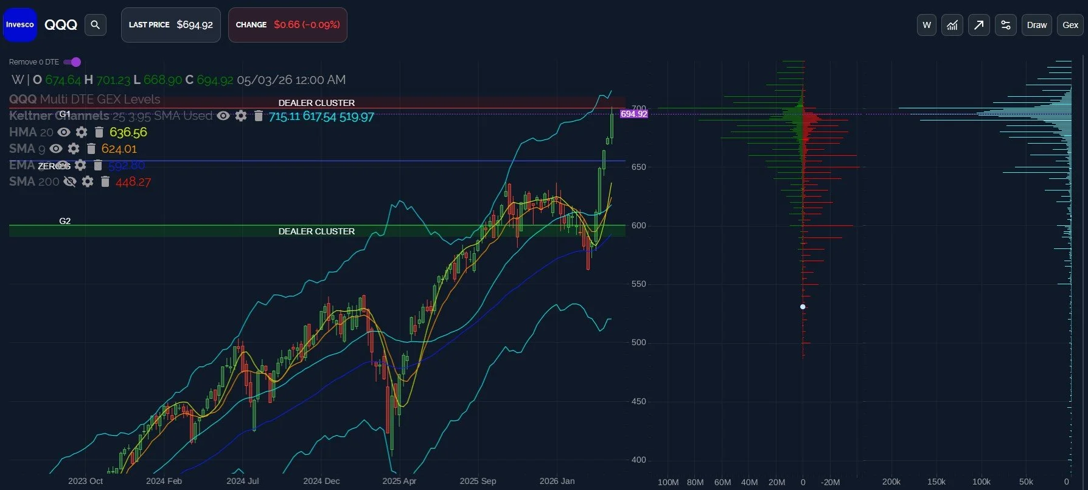Click the white dot marker on GEX profile

pyautogui.click(x=803, y=307)
